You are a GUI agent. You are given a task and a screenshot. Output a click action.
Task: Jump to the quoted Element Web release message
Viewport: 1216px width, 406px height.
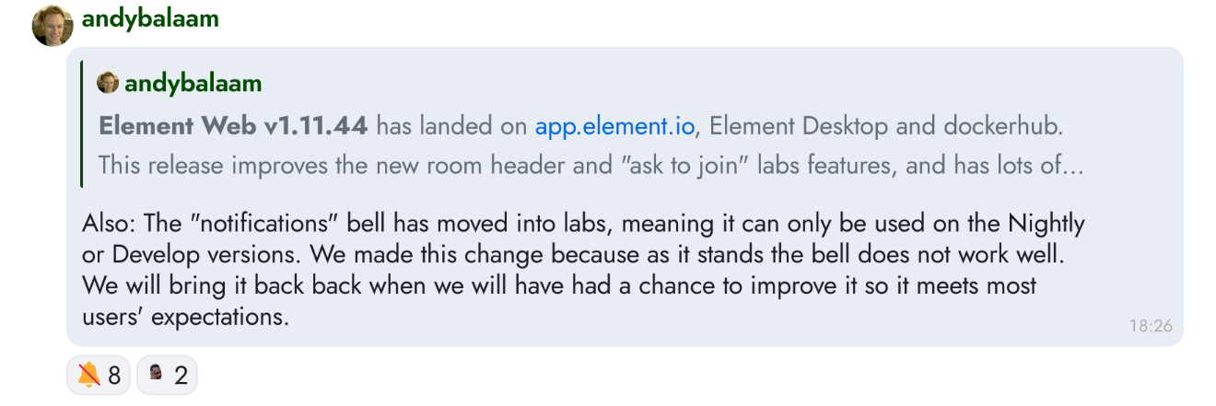[x=590, y=124]
